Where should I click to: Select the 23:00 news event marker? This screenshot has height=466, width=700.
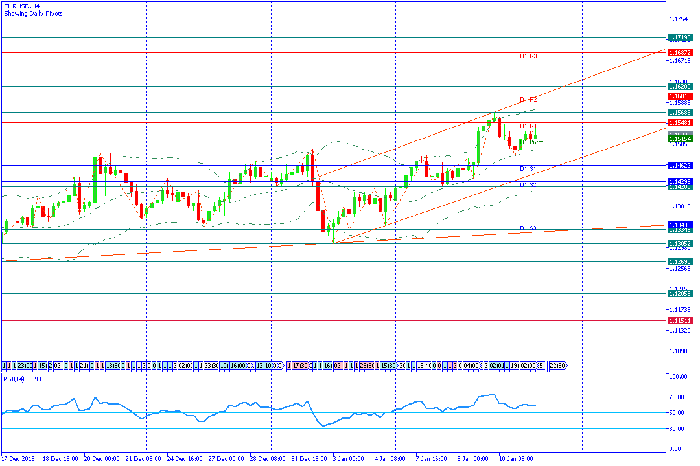[25, 366]
